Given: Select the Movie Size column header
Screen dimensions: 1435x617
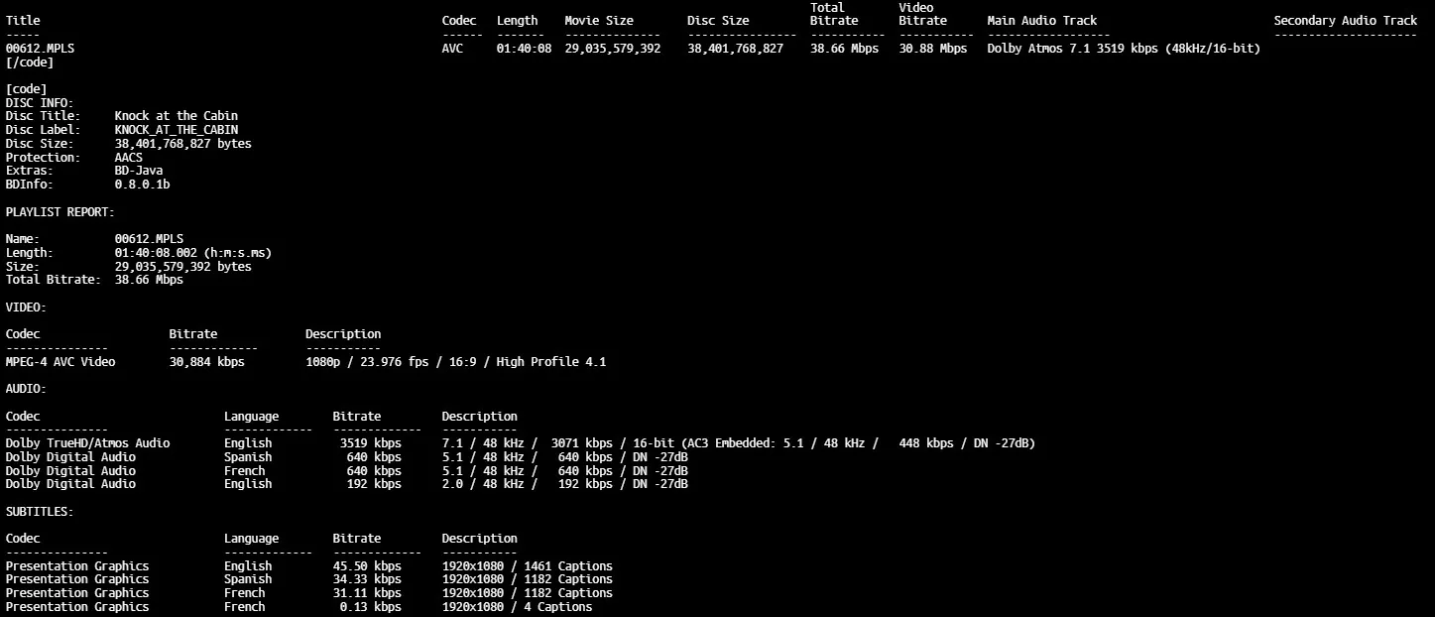Looking at the screenshot, I should point(612,21).
